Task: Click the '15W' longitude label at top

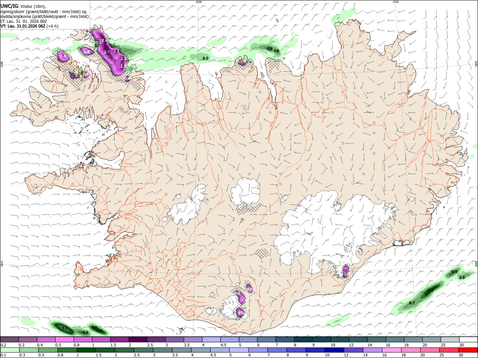Action: tap(395, 2)
